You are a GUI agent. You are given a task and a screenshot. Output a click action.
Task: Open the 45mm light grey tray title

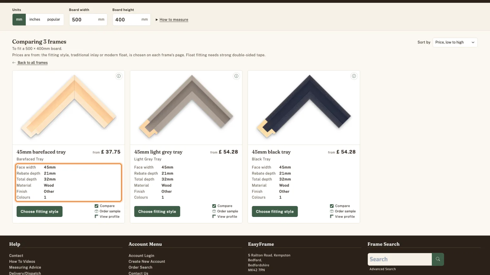point(158,152)
